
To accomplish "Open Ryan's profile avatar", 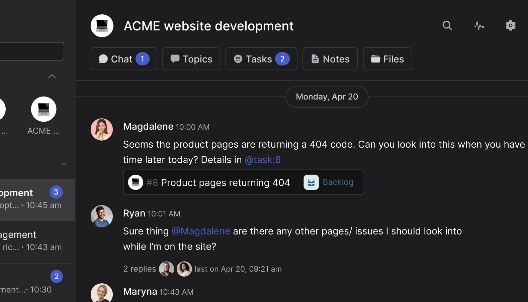I will click(x=102, y=216).
